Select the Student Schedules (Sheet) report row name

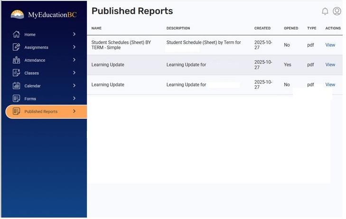click(121, 45)
